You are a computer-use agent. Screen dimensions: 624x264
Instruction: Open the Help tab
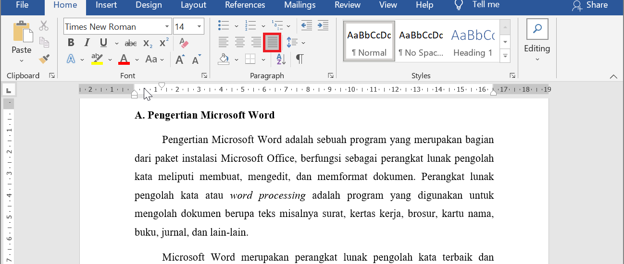tap(424, 5)
